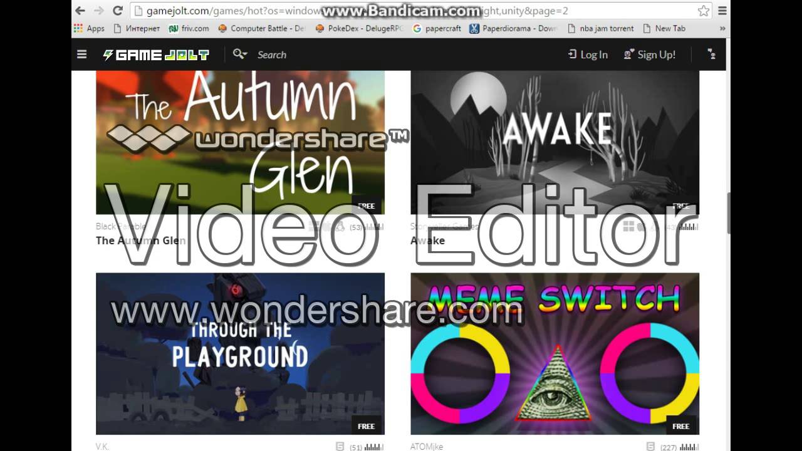Open the Chrome menu icon
Screen dimensions: 802x451
click(722, 11)
